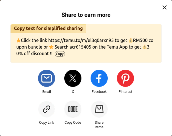The width and height of the screenshot is (172, 136).
Task: Click the Copy Link chain icon
Action: pos(47,109)
